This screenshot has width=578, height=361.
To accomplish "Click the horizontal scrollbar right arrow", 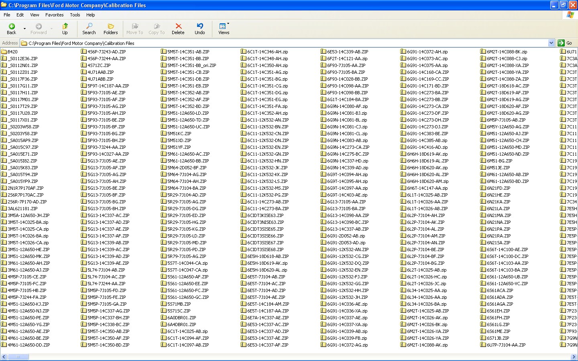I will (574, 357).
